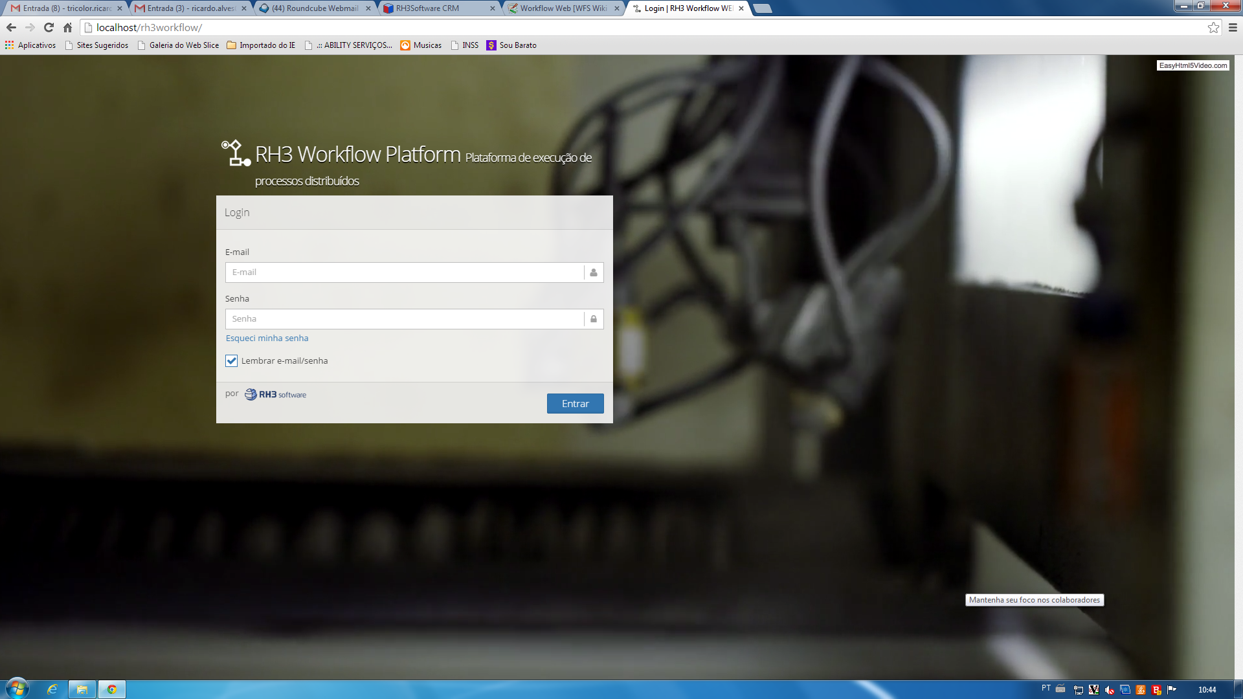Screen dimensions: 1243x699
Task: Click the padlock icon in the Senha field
Action: 594,319
